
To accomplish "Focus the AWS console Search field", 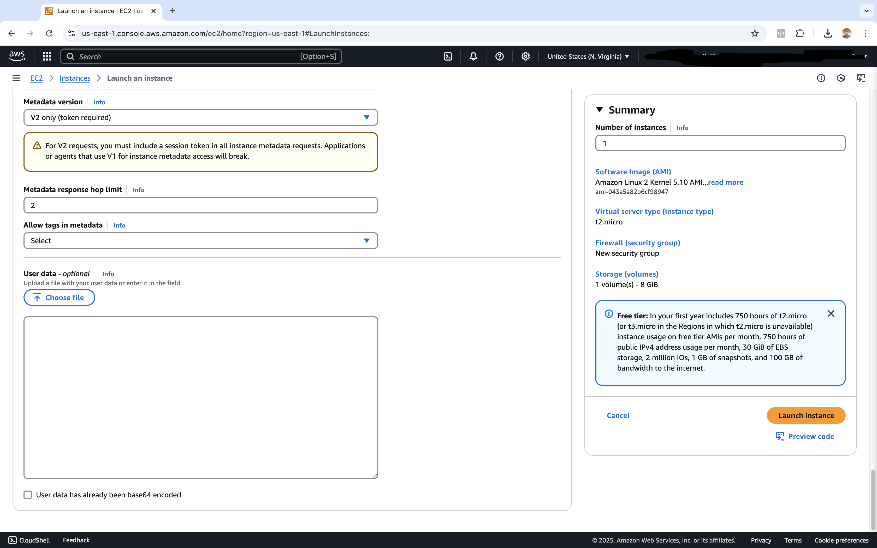I will pyautogui.click(x=200, y=56).
